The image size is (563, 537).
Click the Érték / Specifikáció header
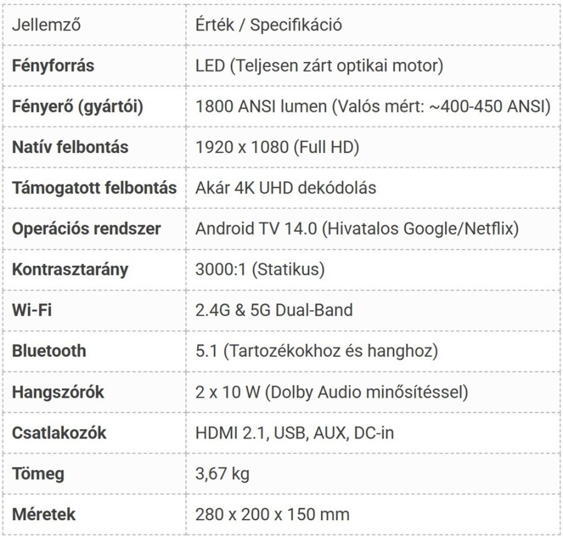coord(268,26)
